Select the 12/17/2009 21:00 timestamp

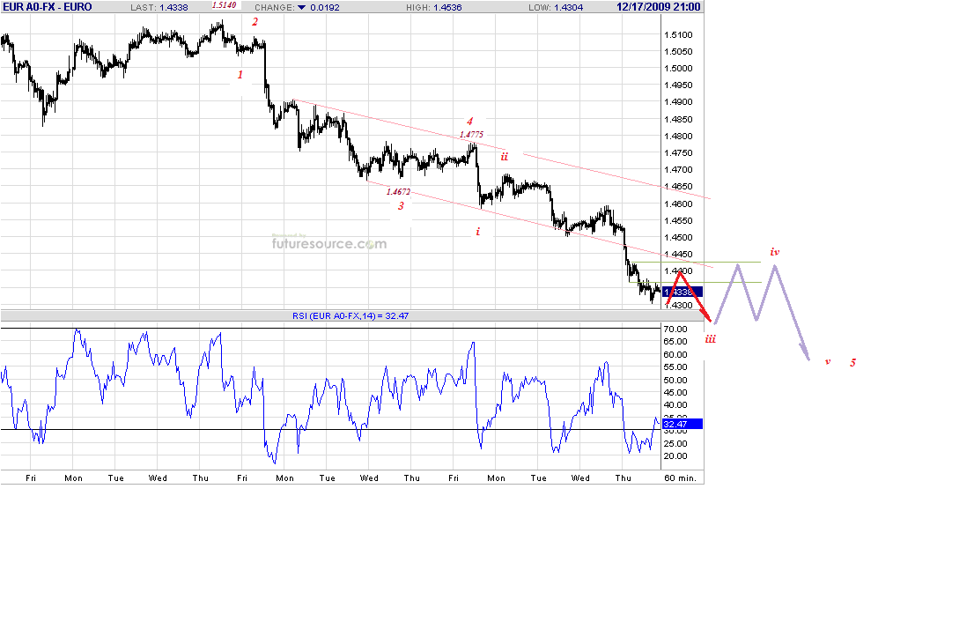(x=659, y=7)
